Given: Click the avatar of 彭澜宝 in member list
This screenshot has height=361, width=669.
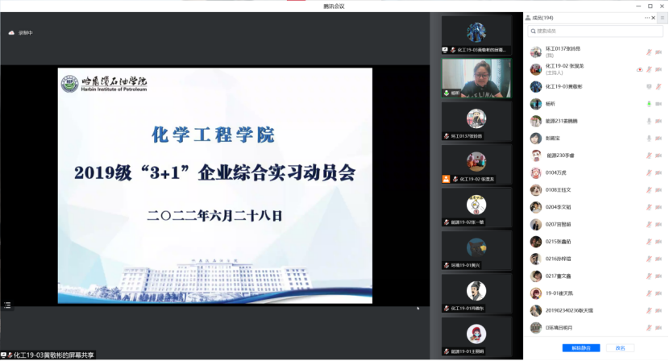Looking at the screenshot, I should pyautogui.click(x=535, y=138).
